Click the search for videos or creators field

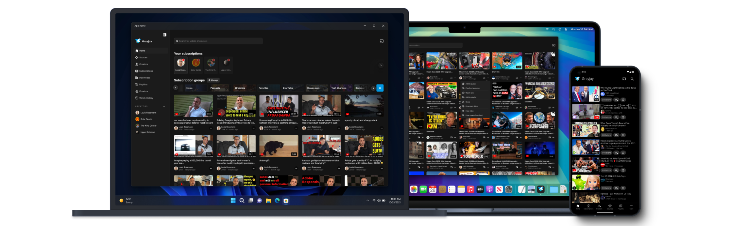218,41
